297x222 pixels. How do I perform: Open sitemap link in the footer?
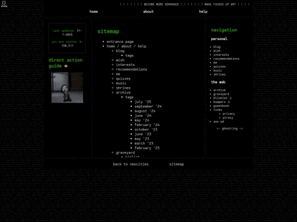coord(177,164)
